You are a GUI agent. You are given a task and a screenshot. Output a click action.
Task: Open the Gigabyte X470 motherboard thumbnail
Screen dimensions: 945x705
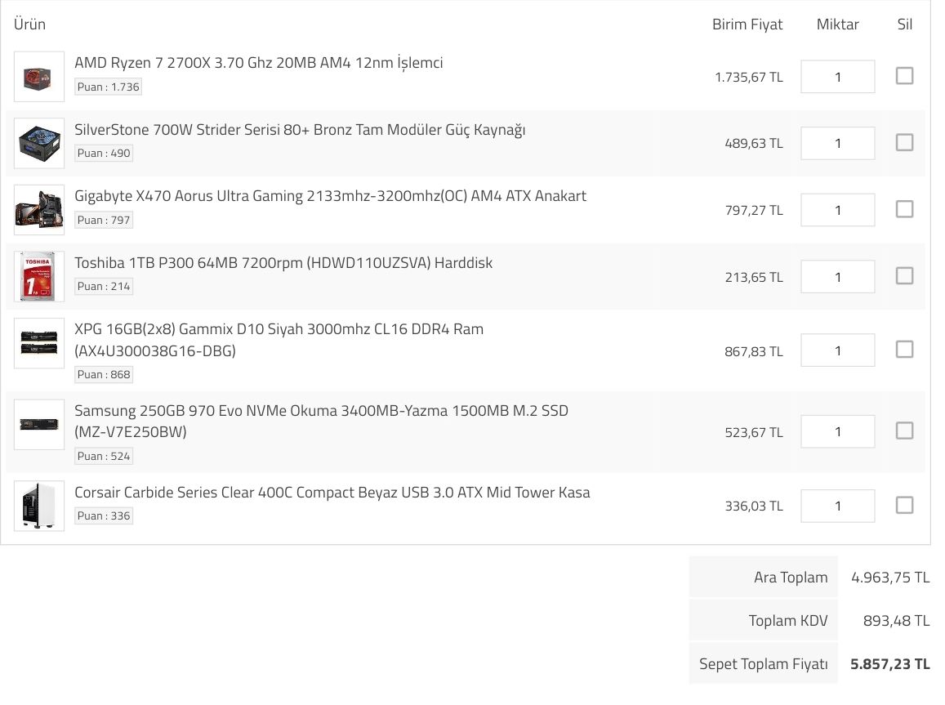click(x=39, y=210)
